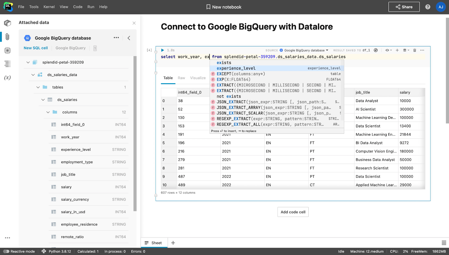This screenshot has height=255, width=449.
Task: Click the sidebar more options ellipsis
Action: pyautogui.click(x=8, y=238)
